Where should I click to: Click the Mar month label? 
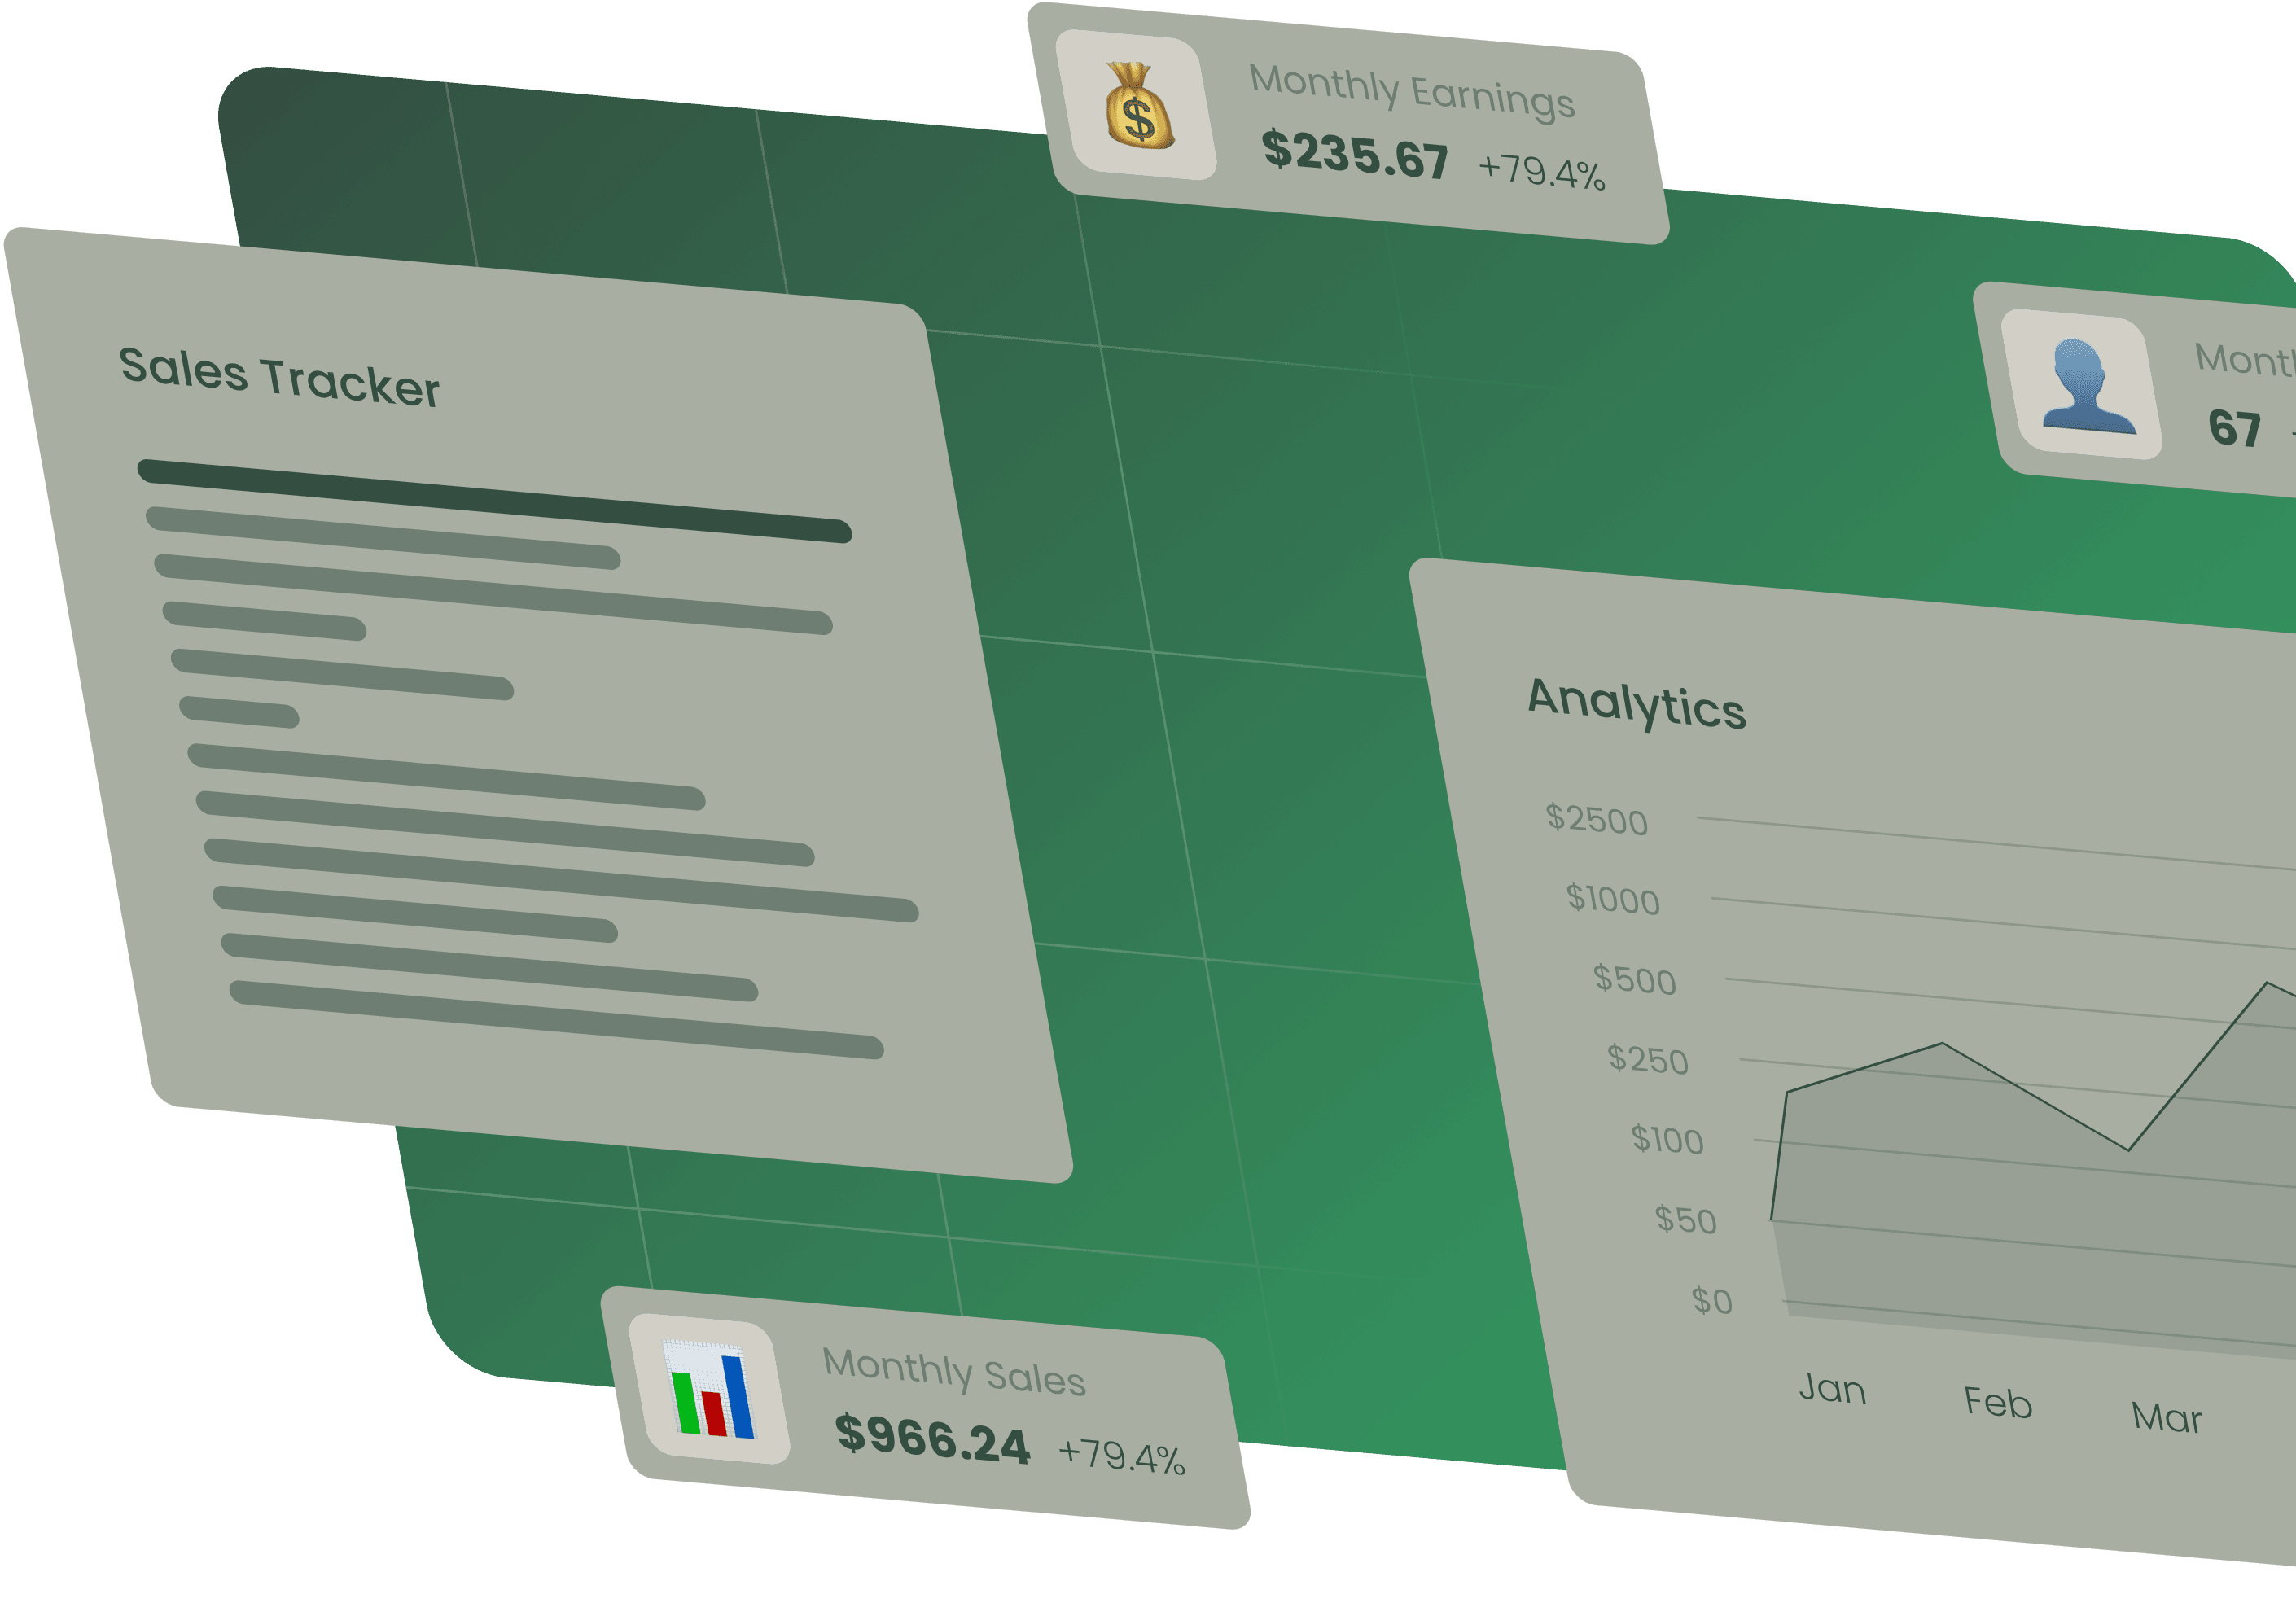pos(2166,1417)
